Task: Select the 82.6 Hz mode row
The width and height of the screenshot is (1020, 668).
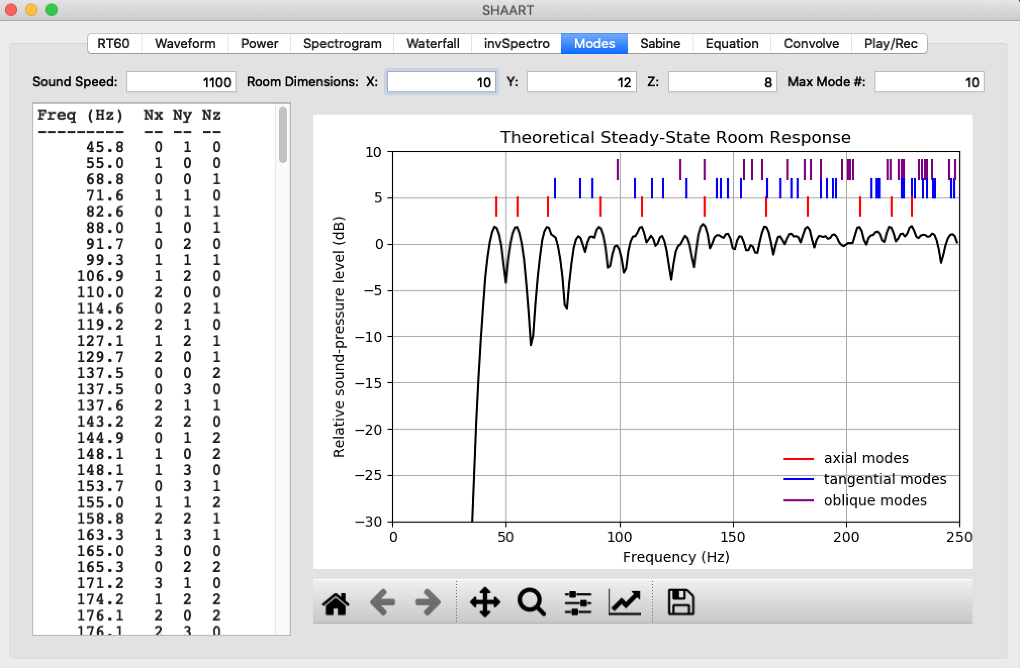Action: click(x=154, y=212)
